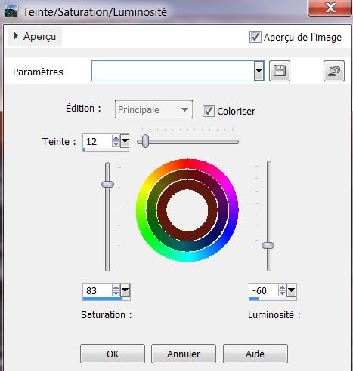Image resolution: width=353 pixels, height=371 pixels.
Task: Uncheck the Coloriser checkbox
Action: [209, 111]
